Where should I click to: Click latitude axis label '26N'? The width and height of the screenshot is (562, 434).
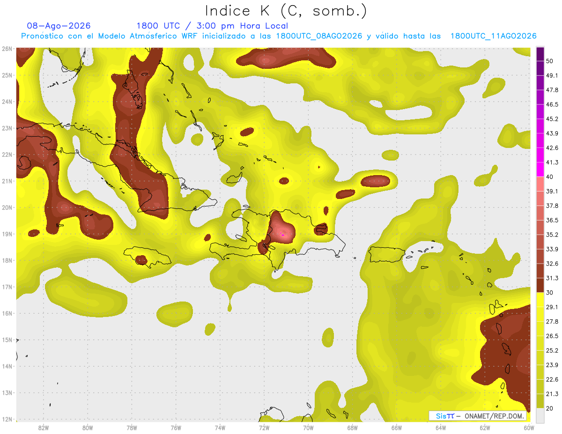coord(7,49)
